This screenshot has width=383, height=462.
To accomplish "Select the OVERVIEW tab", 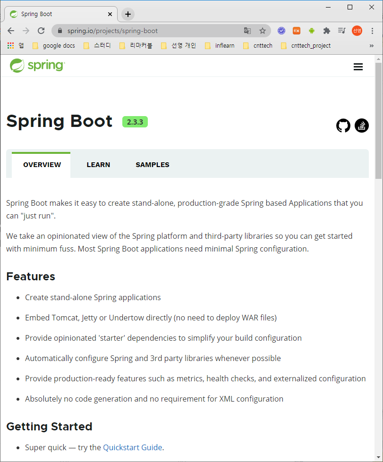I will coord(41,165).
